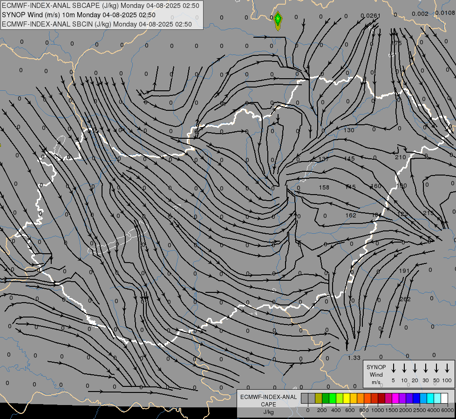The height and width of the screenshot is (419, 456).
Task: Select the magenta CAPE legend swatch
Action: (x=395, y=399)
